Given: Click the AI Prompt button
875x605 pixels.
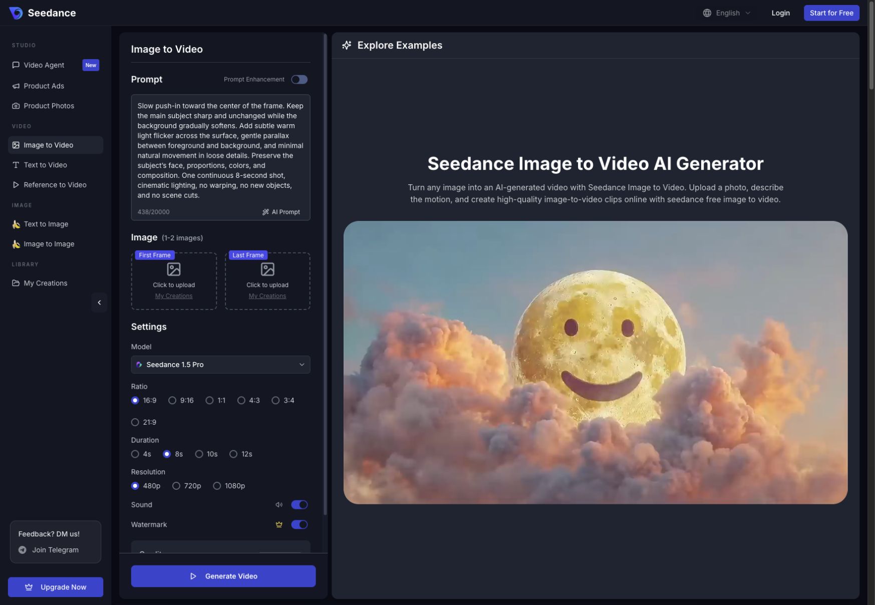Looking at the screenshot, I should pos(281,212).
